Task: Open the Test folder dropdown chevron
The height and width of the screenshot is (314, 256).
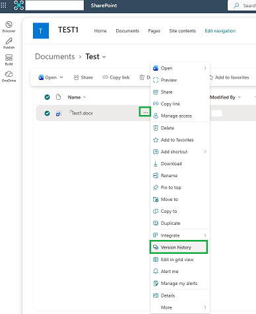Action: 104,57
